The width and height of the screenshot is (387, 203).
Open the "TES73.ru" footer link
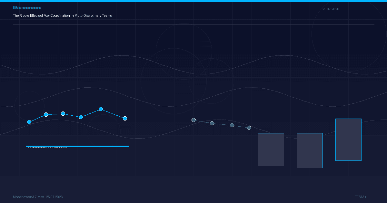pos(362,197)
